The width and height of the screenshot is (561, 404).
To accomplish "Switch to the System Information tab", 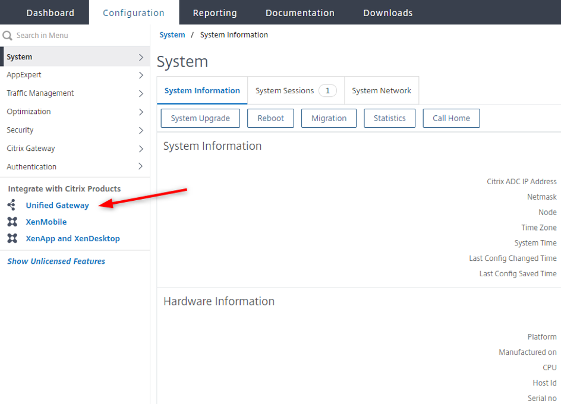I will (202, 90).
